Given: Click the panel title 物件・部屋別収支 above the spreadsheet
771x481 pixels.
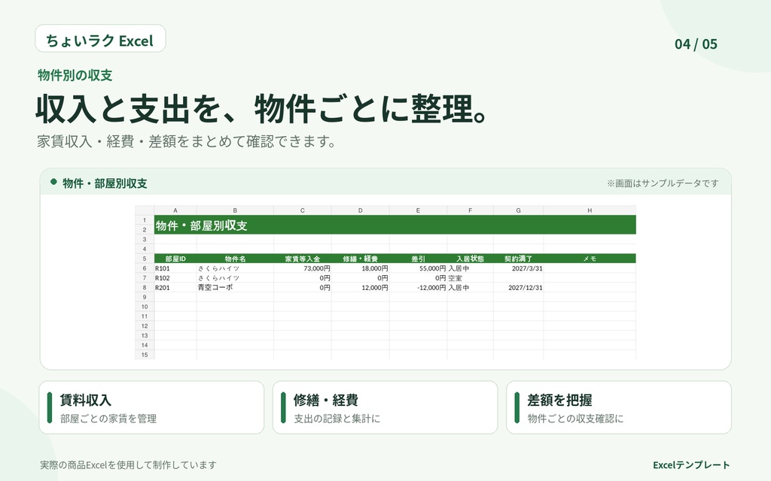Looking at the screenshot, I should [105, 183].
